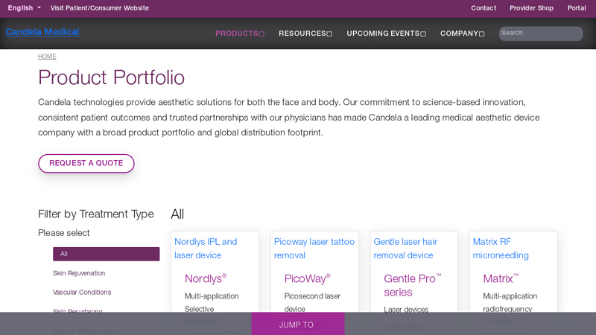
Task: Open Matrix RF microneedling card
Action: pyautogui.click(x=501, y=249)
